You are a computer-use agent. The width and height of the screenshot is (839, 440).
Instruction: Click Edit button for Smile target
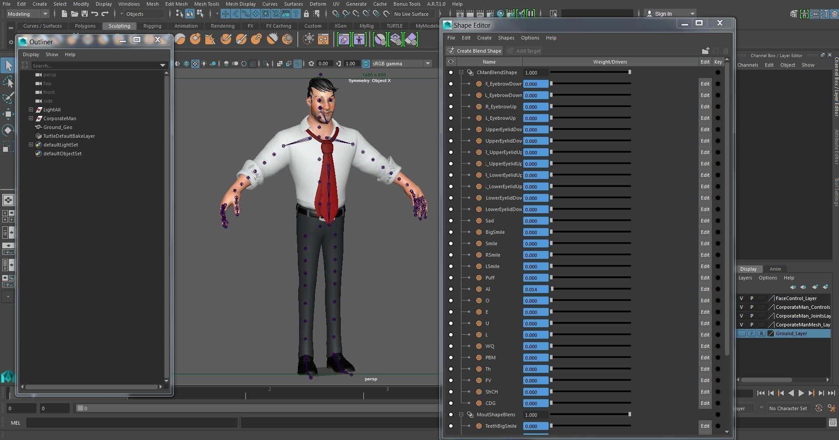705,243
